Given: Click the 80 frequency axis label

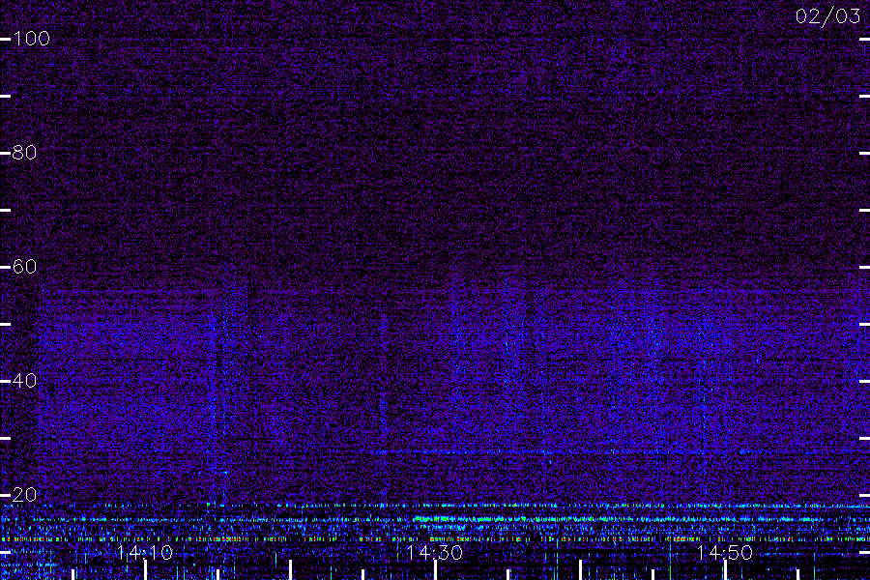Looking at the screenshot, I should (x=24, y=153).
